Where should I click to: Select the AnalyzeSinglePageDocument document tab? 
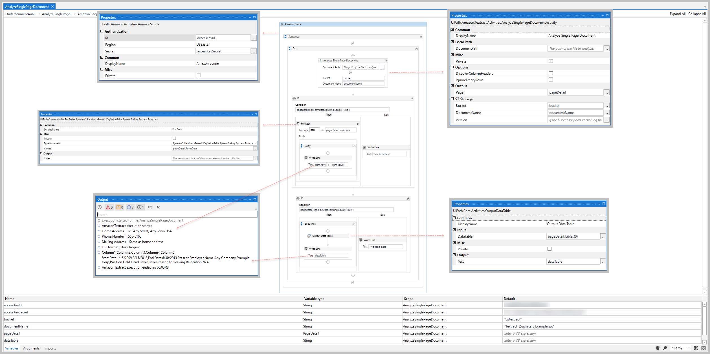27,6
